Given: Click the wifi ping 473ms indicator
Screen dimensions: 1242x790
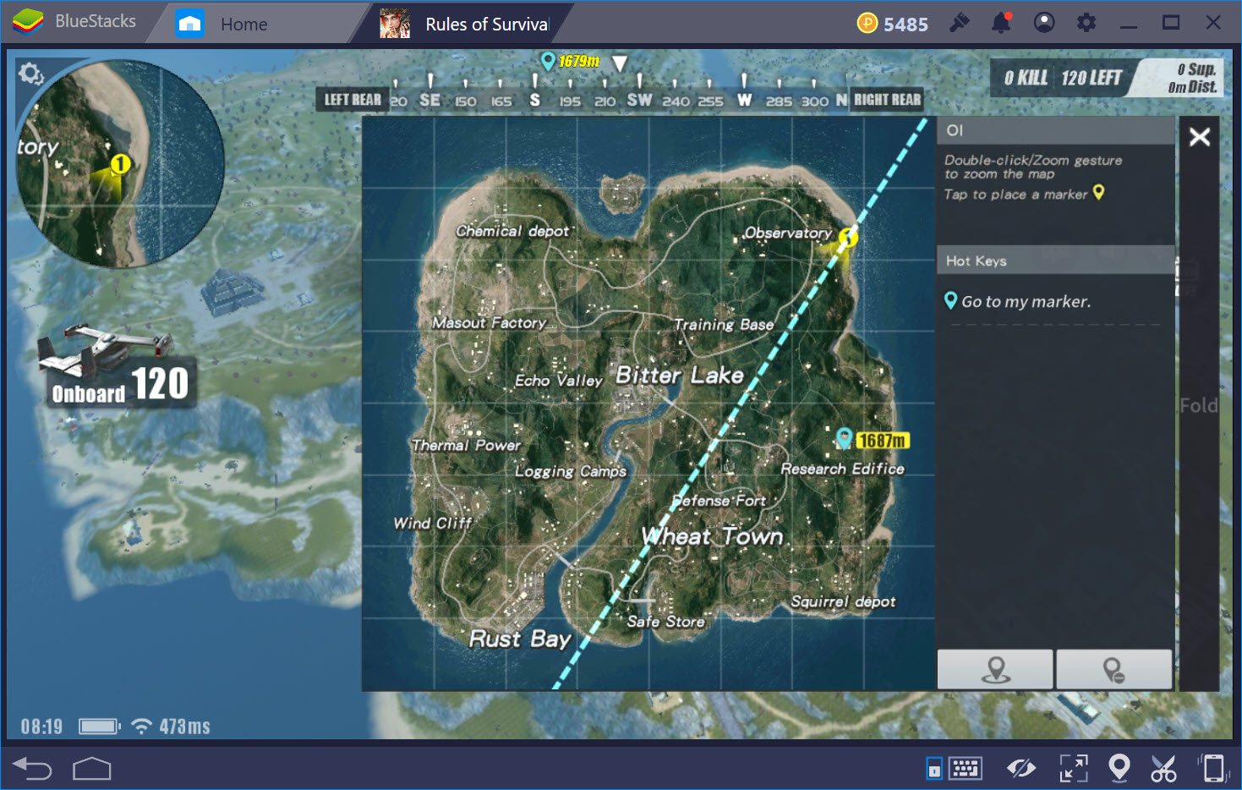Looking at the screenshot, I should (x=172, y=727).
